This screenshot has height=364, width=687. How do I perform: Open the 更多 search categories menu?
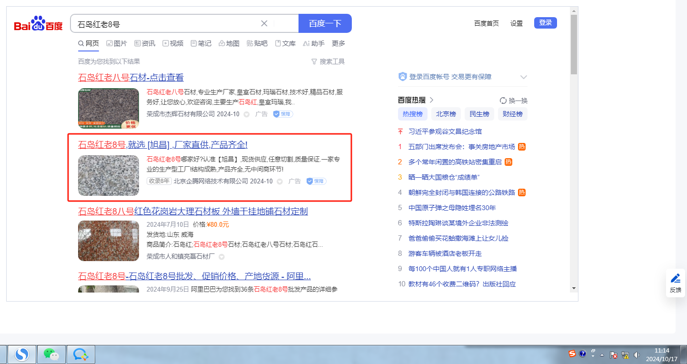click(339, 43)
